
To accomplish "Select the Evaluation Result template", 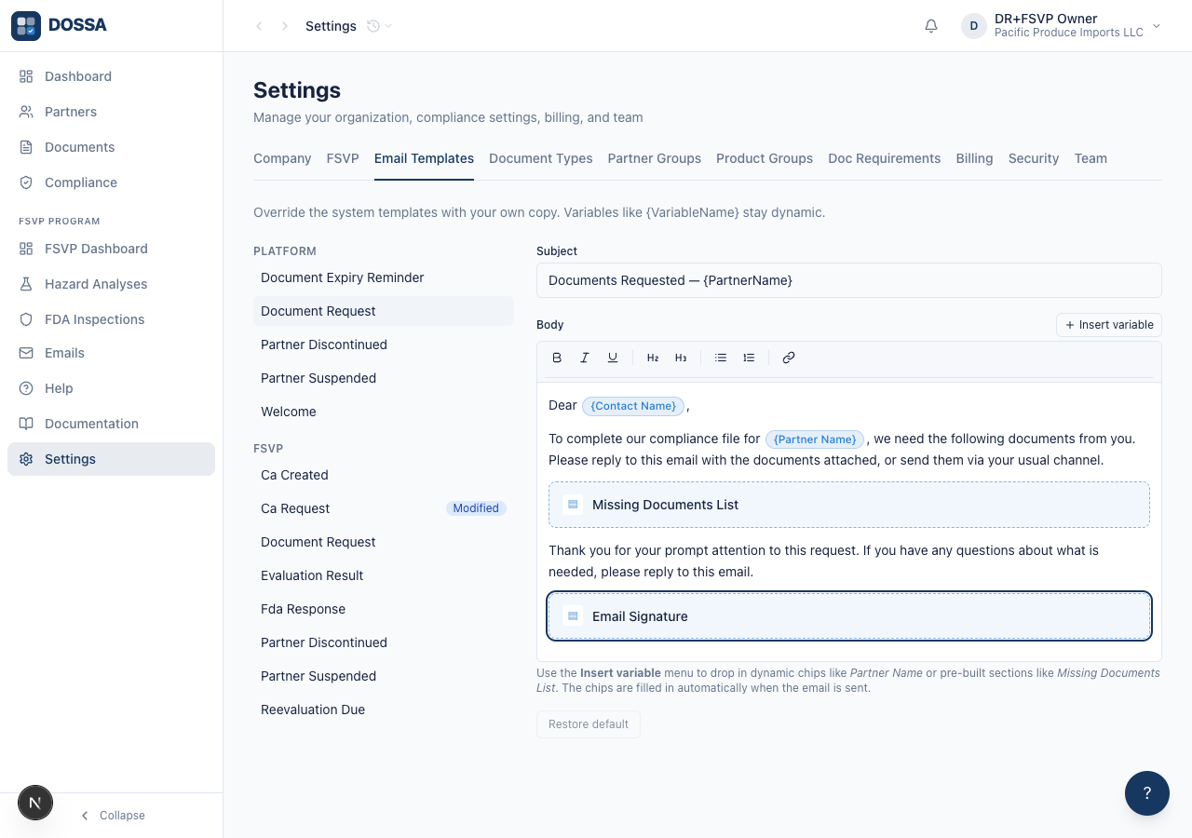I will 384,575.
